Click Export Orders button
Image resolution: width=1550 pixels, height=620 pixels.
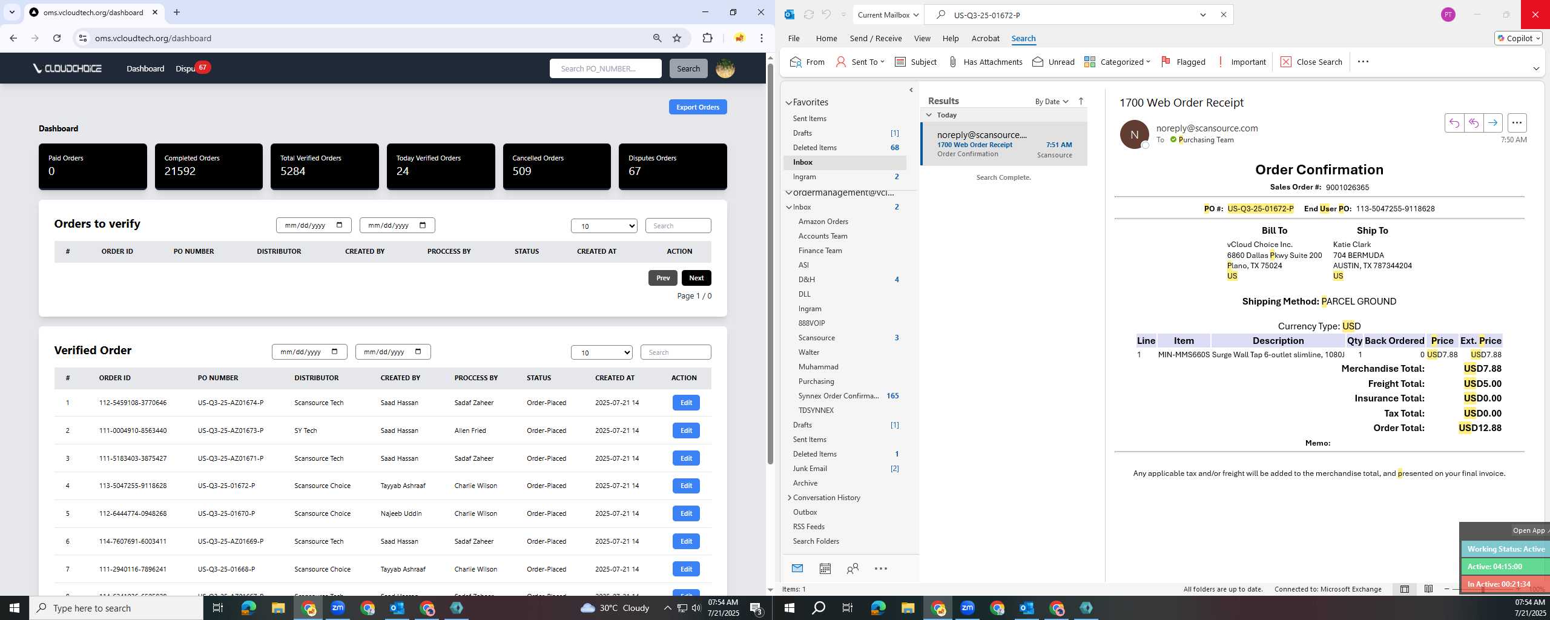(697, 107)
